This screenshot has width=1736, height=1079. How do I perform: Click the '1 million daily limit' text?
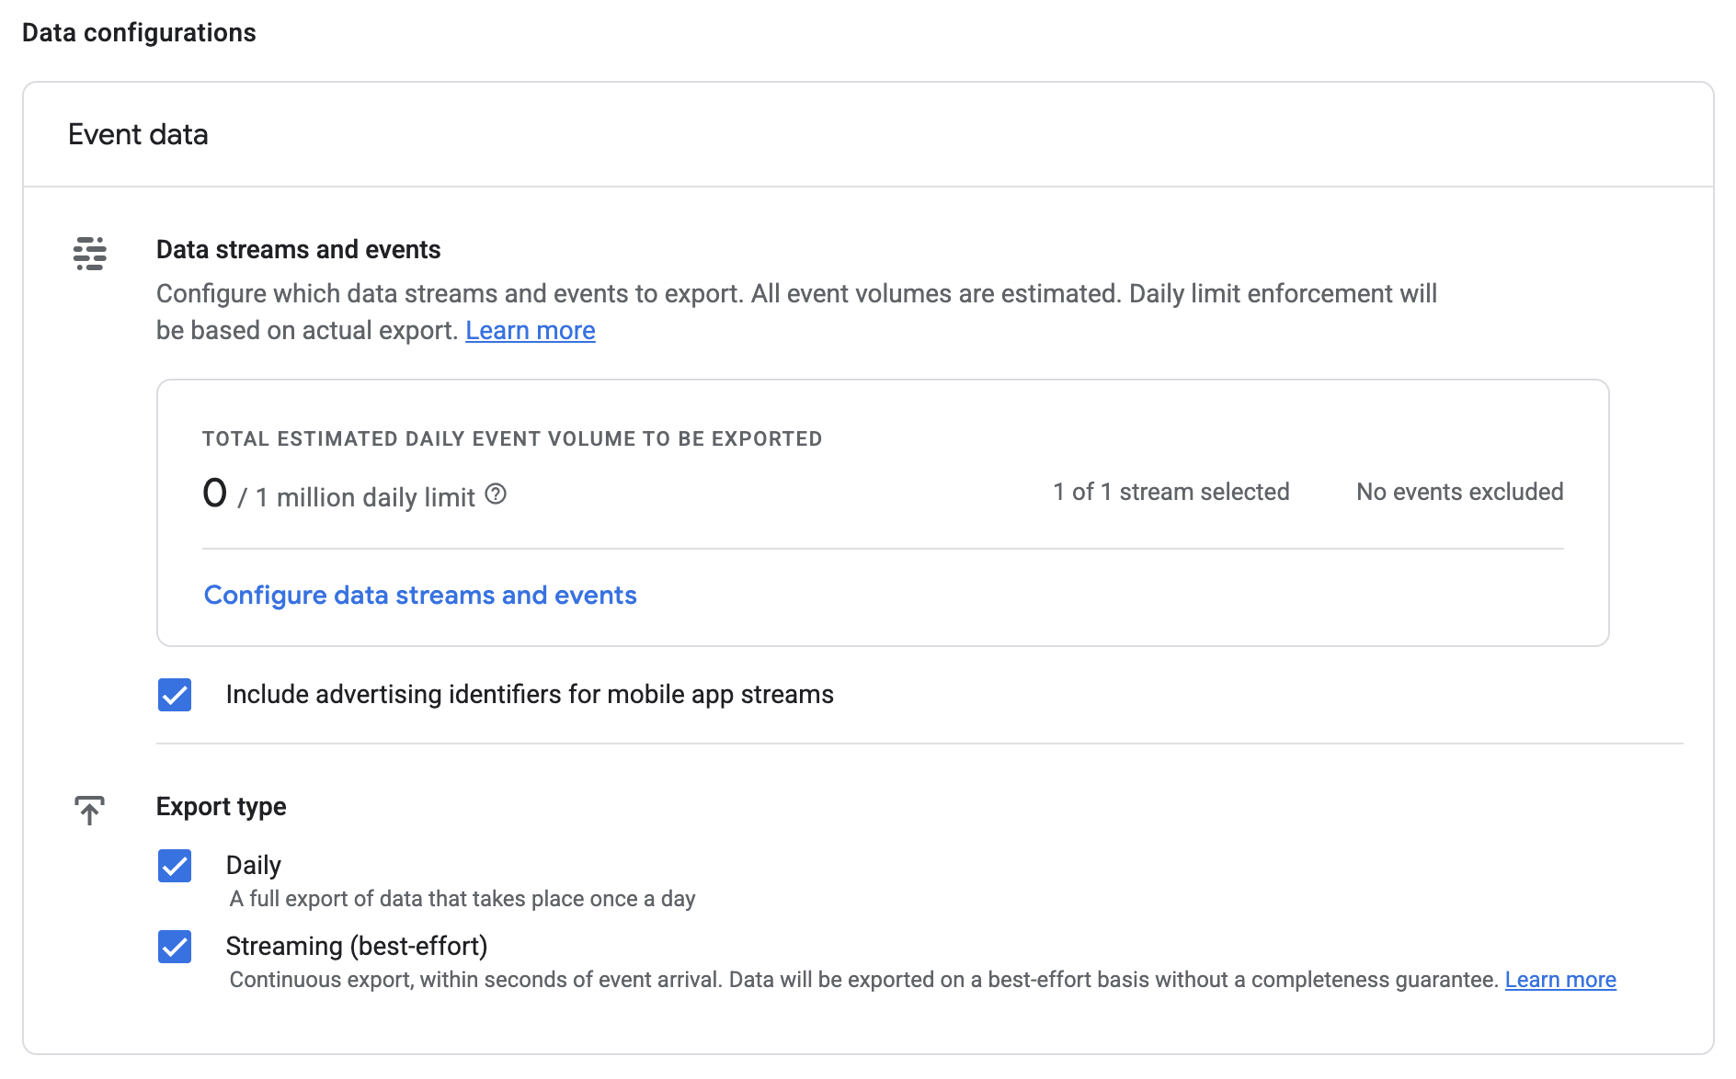(365, 497)
